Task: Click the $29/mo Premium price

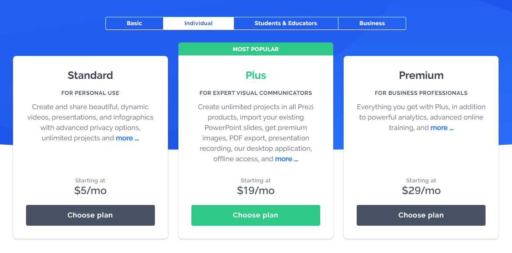Action: (421, 191)
